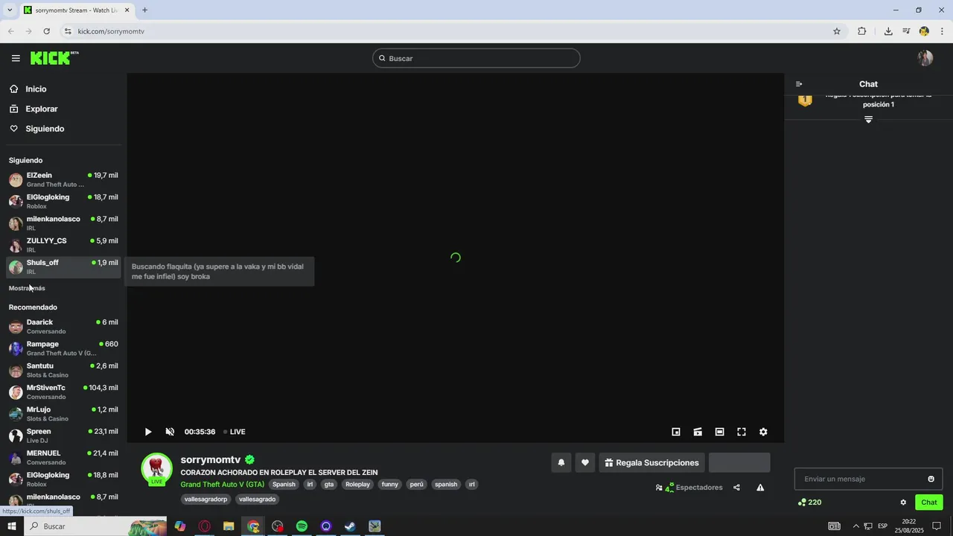Open Steam from the taskbar
953x536 pixels.
click(x=350, y=526)
